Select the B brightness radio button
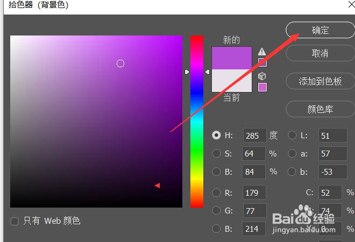 click(x=216, y=172)
